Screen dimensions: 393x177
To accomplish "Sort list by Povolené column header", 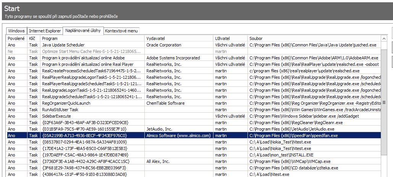I will tap(16, 38).
